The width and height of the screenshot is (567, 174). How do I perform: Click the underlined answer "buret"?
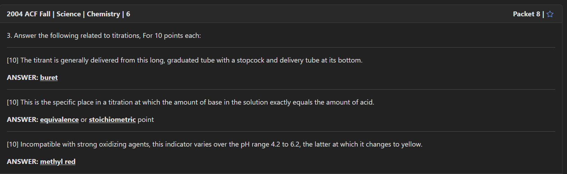click(49, 78)
